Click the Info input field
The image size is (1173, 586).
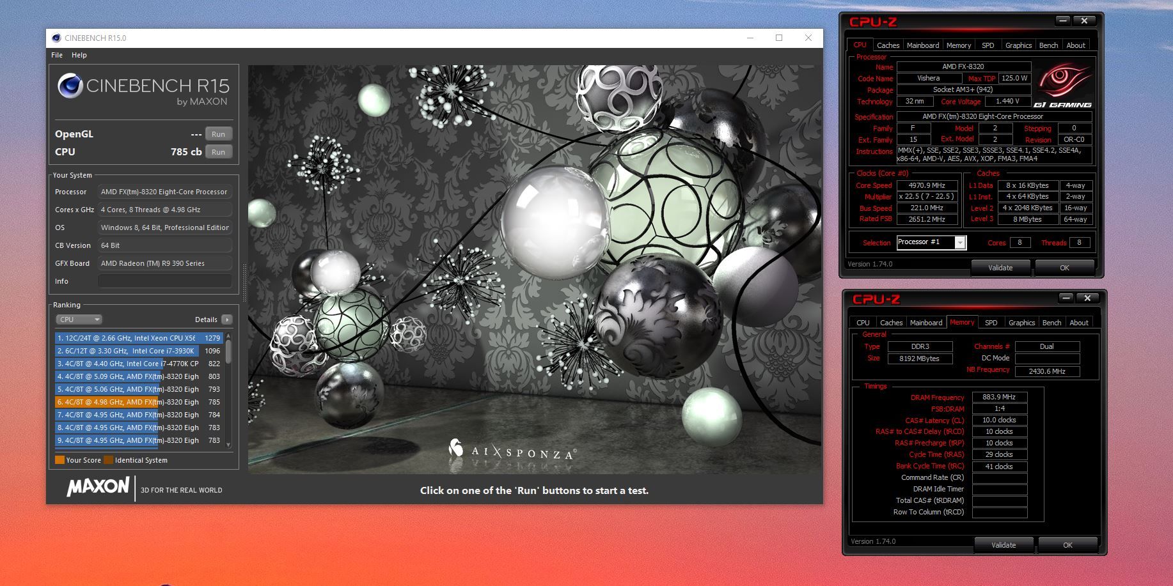165,281
